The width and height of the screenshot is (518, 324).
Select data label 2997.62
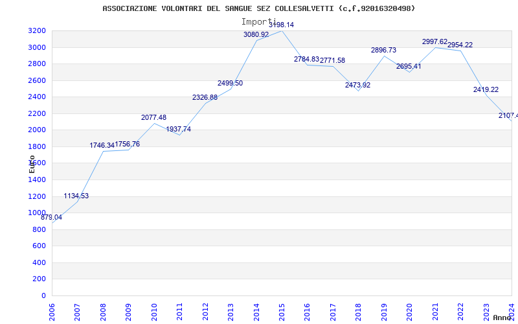click(434, 42)
